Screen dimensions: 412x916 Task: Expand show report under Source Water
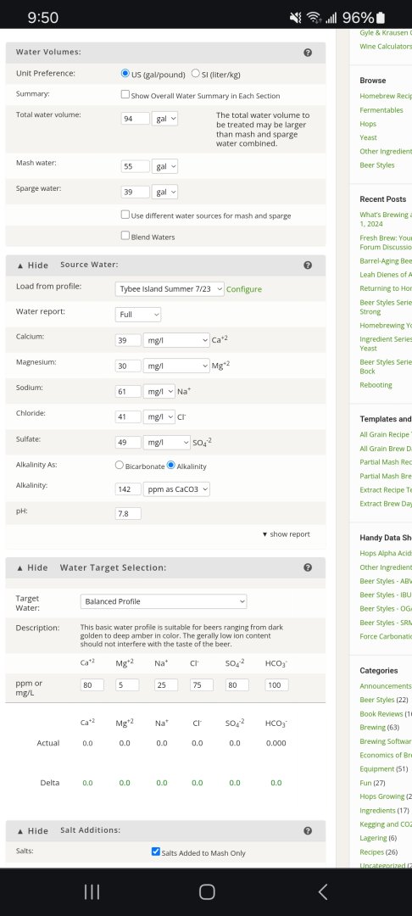coord(286,534)
